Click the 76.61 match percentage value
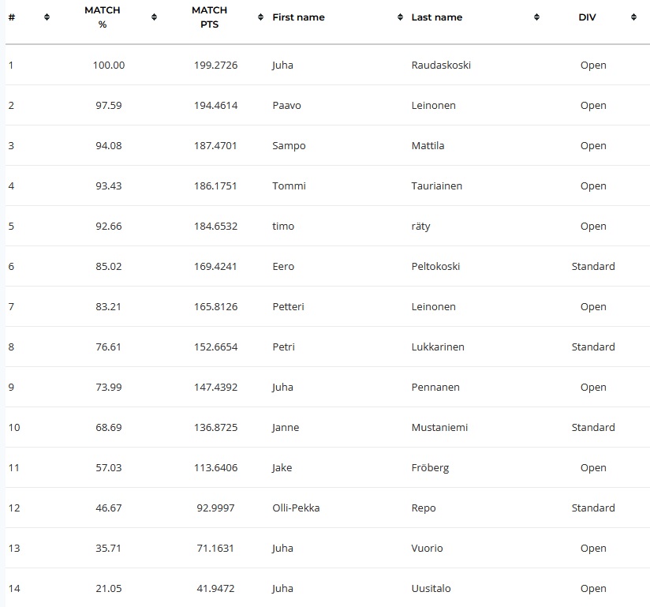This screenshot has height=607, width=650. click(109, 347)
